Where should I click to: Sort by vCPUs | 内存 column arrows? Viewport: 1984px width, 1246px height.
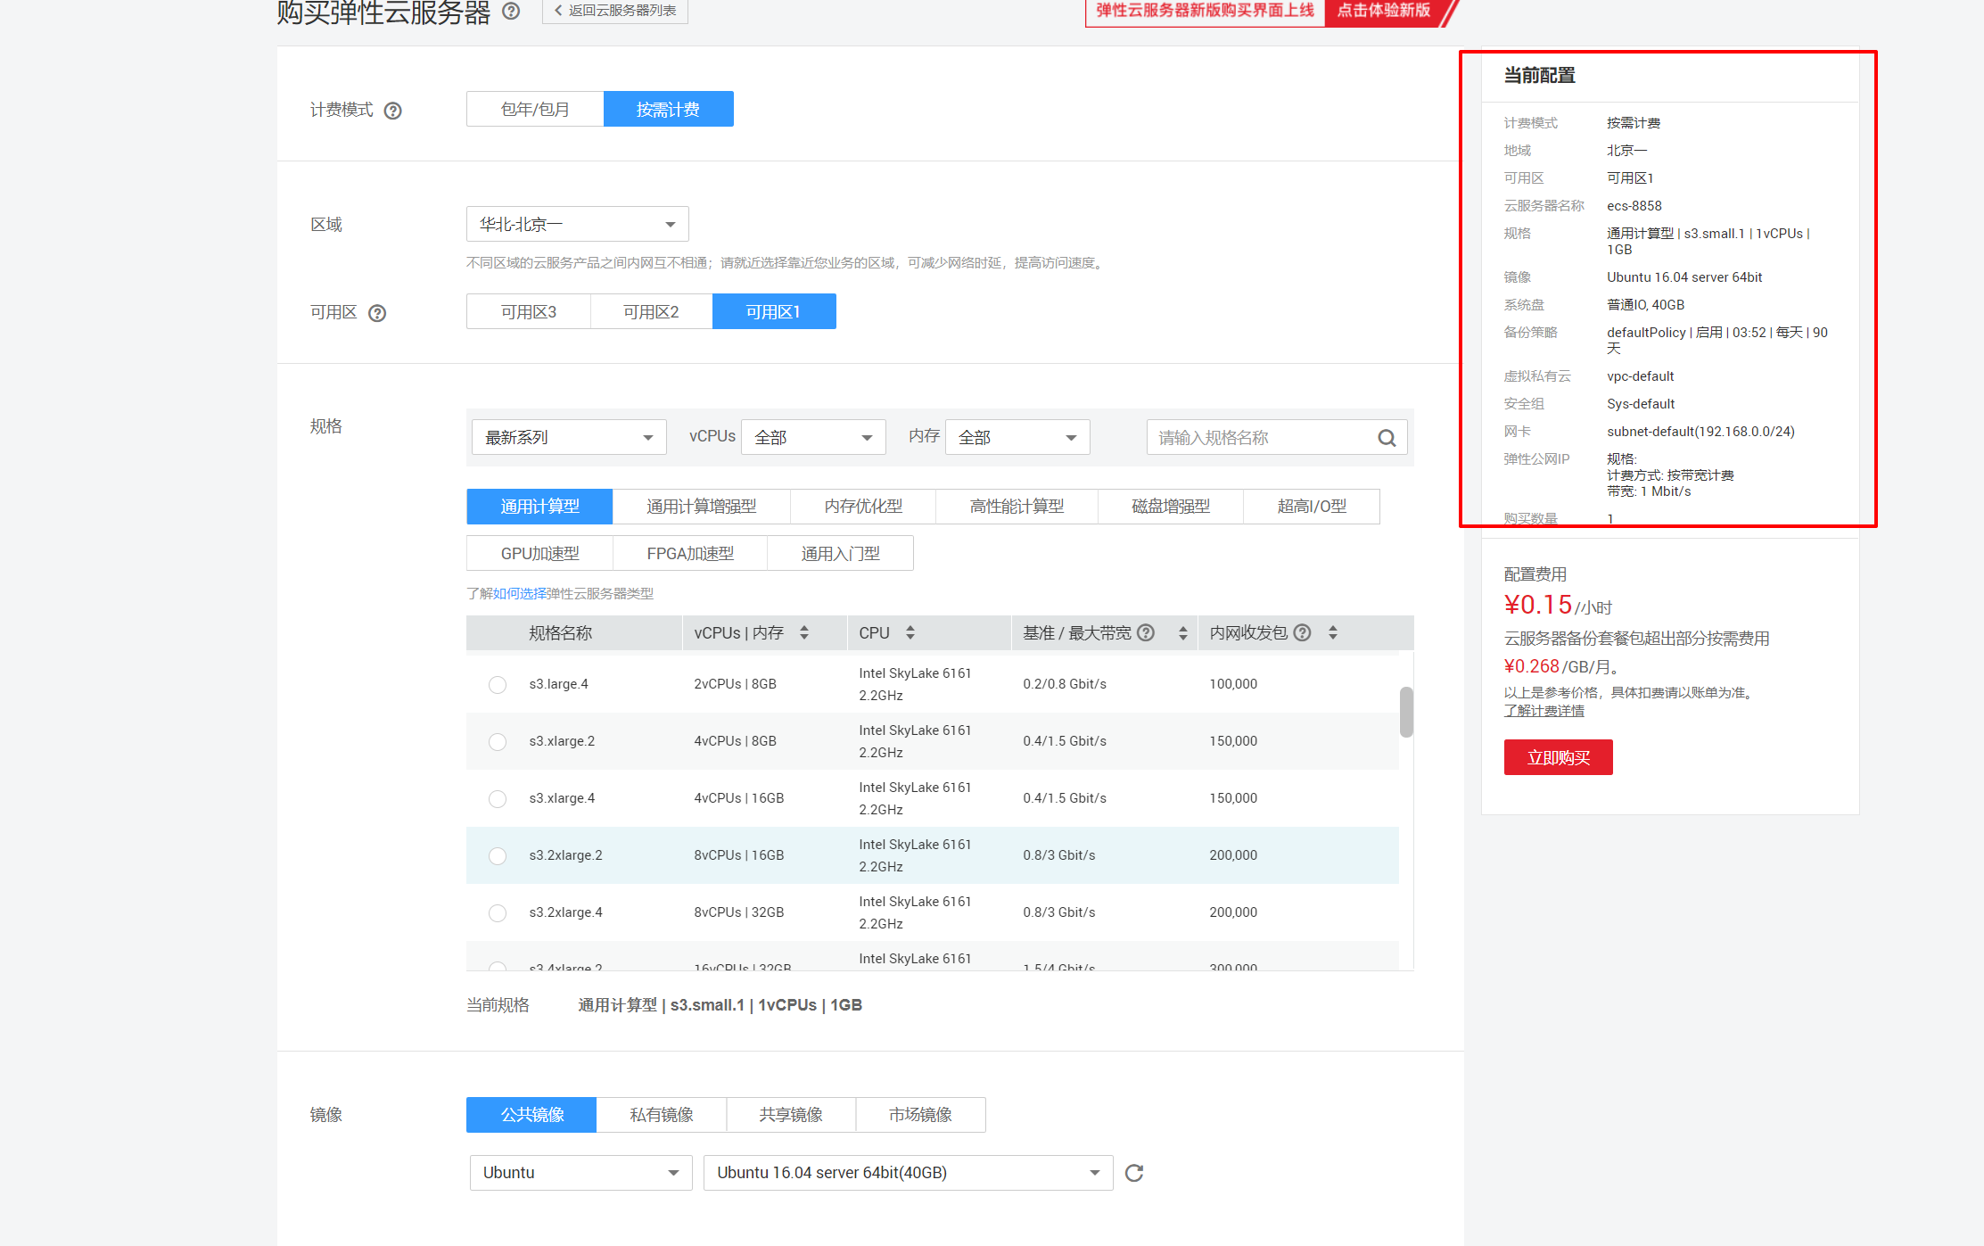tap(804, 633)
